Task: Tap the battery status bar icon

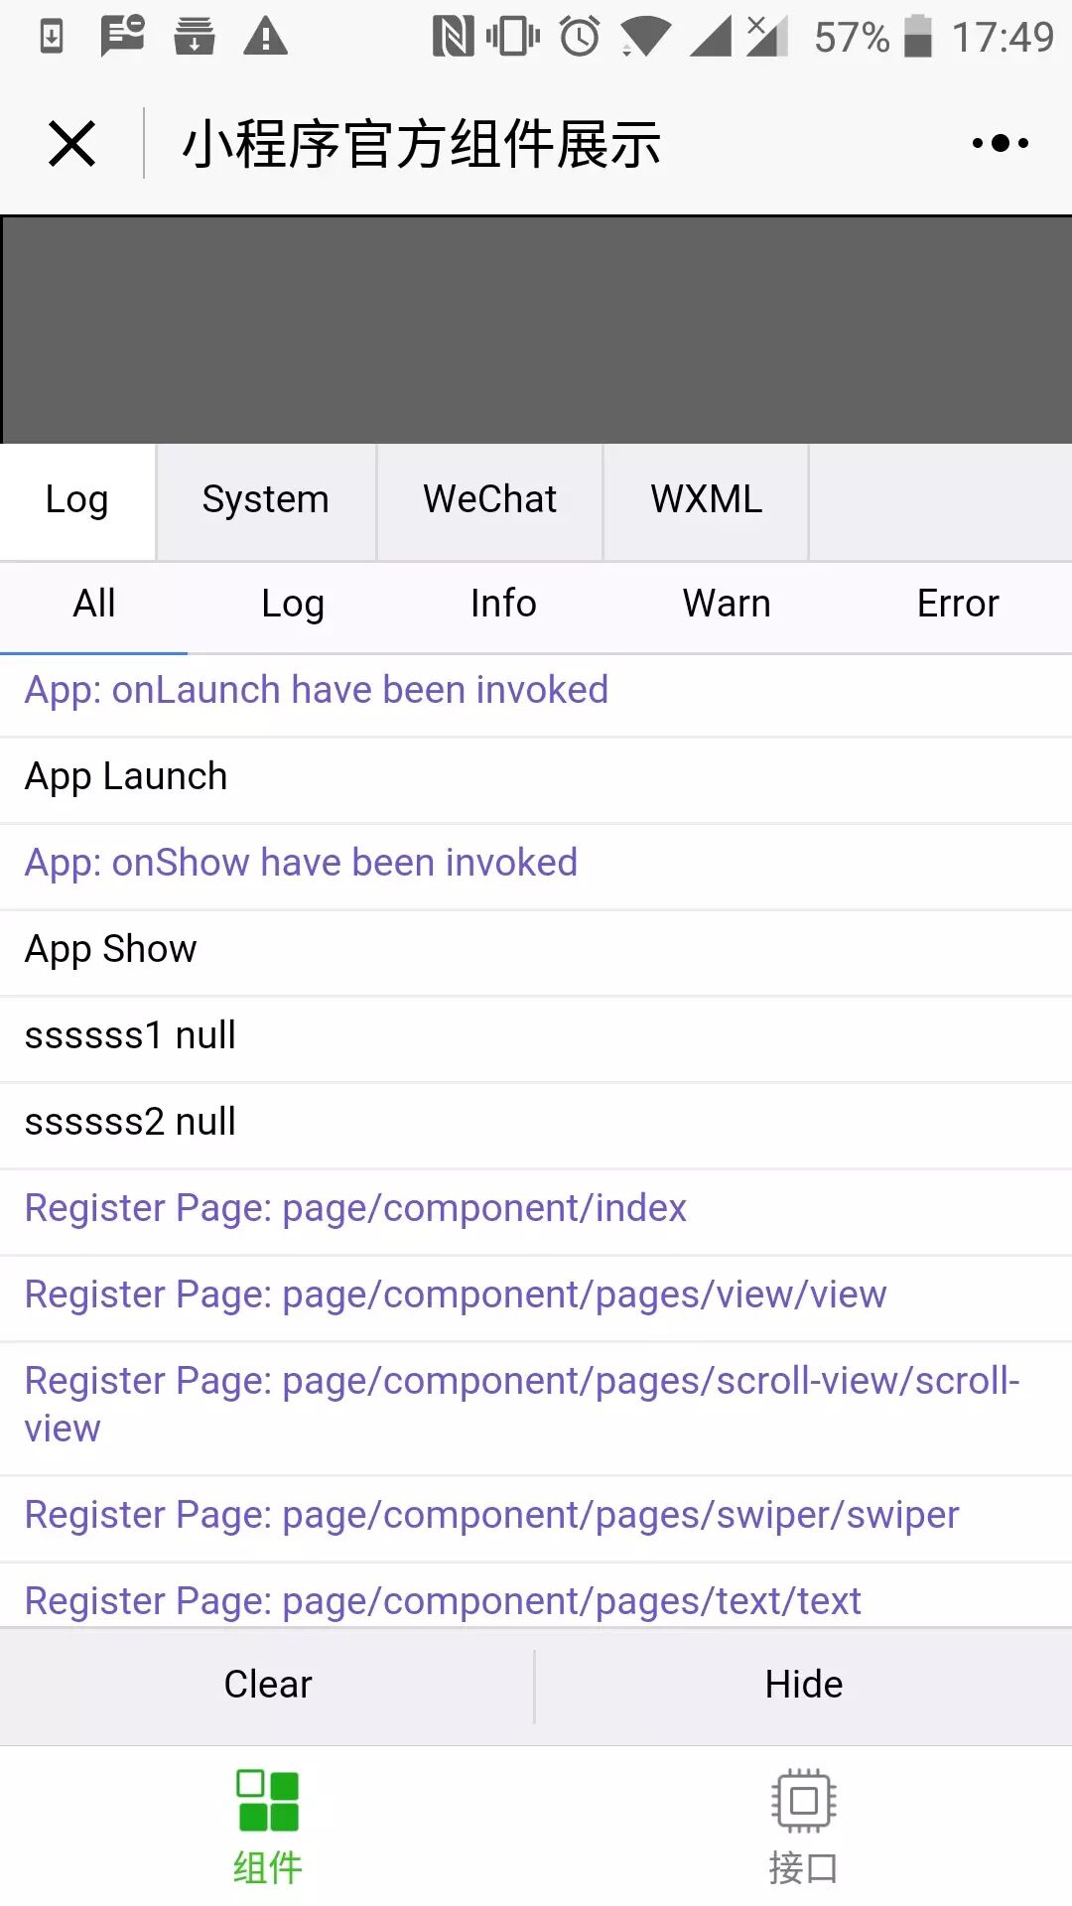Action: pos(919,37)
